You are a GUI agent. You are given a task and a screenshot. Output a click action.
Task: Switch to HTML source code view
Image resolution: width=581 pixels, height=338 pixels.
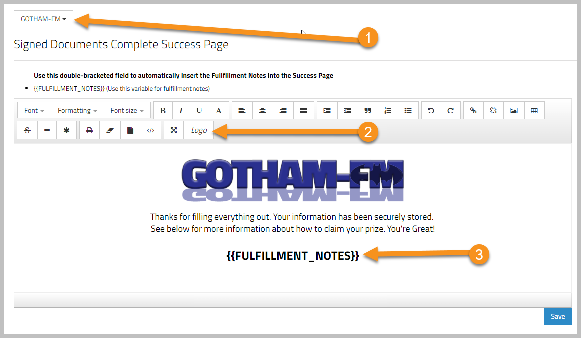pos(151,130)
